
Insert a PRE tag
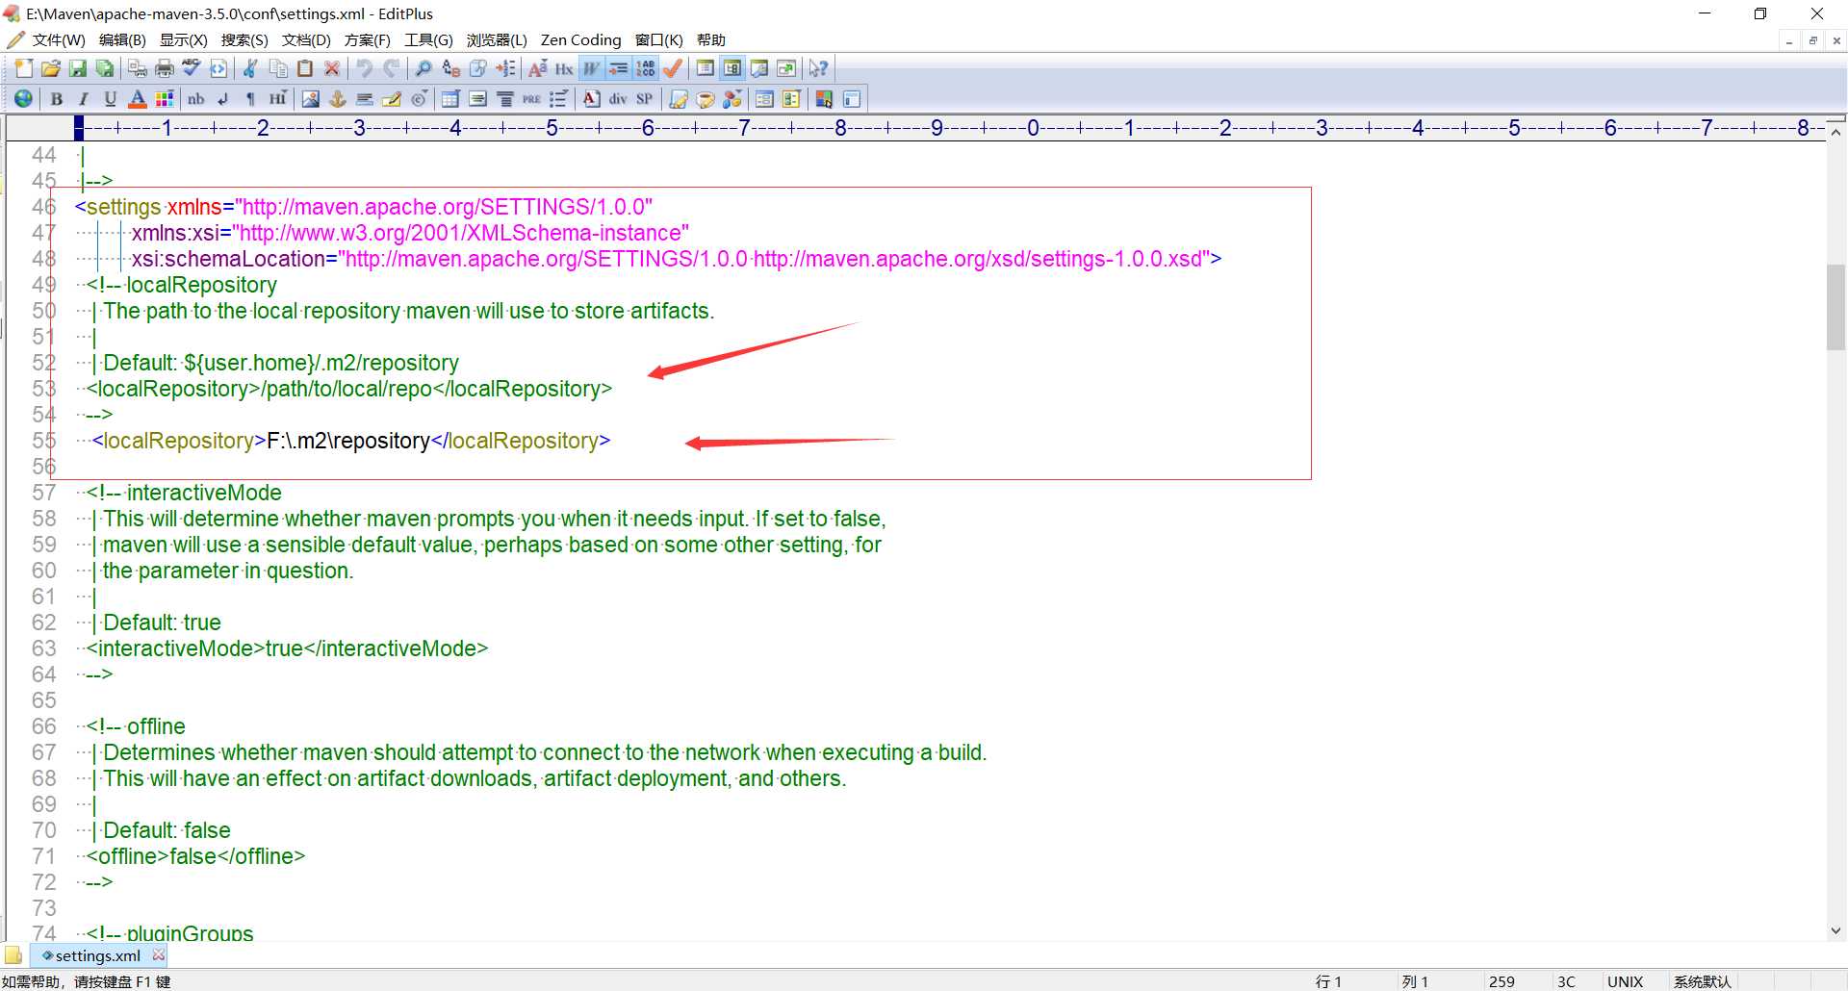[532, 98]
